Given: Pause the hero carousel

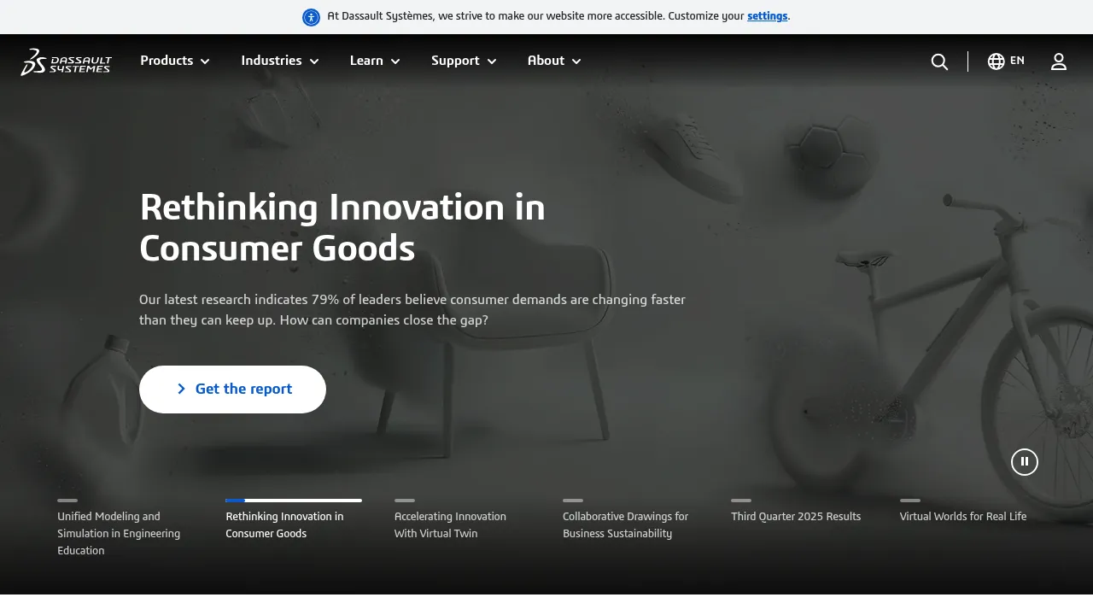Looking at the screenshot, I should tap(1025, 462).
